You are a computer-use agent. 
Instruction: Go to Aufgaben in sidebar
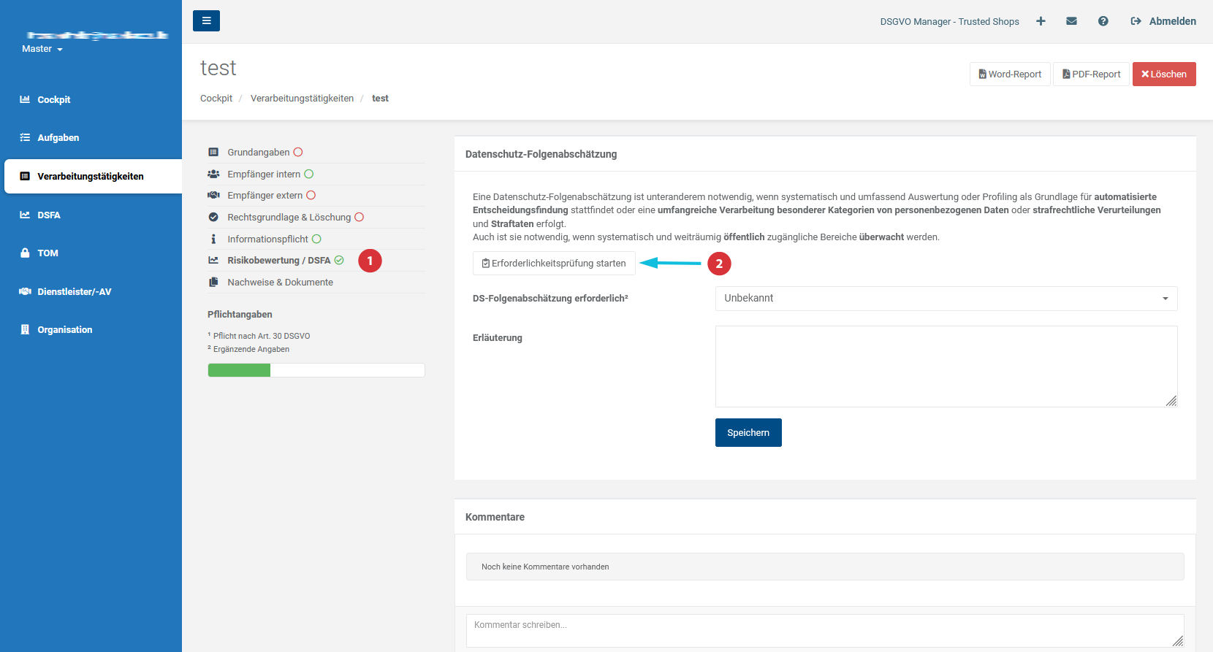[x=58, y=138]
